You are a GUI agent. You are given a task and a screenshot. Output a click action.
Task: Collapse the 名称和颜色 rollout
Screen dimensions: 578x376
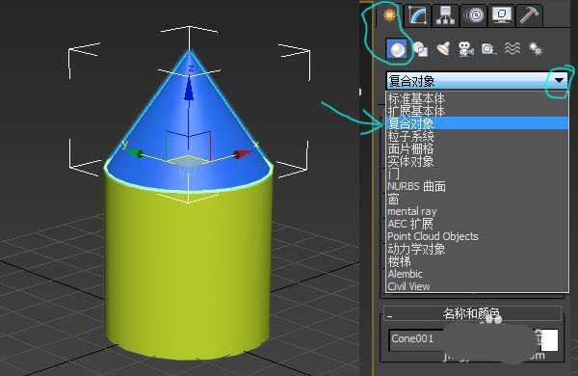[472, 313]
